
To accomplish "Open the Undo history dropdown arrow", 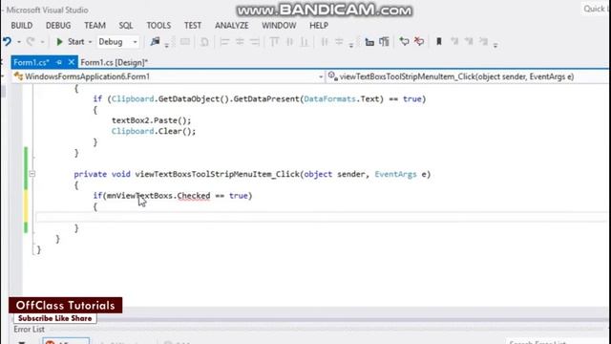I will click(x=18, y=42).
